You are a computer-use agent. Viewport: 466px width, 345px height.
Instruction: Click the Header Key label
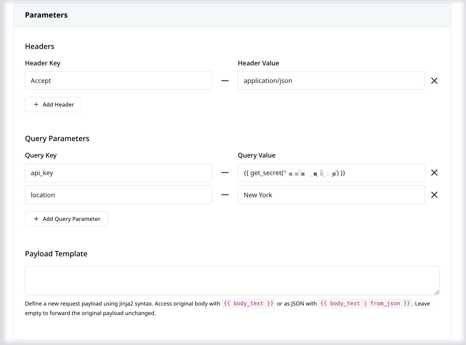click(43, 63)
